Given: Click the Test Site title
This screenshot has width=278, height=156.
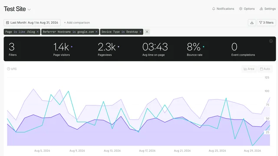Looking at the screenshot, I should (x=15, y=9).
